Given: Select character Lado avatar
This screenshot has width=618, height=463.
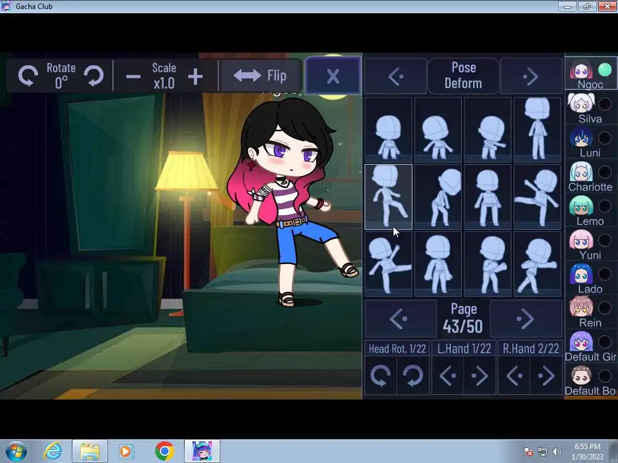Looking at the screenshot, I should click(x=581, y=274).
